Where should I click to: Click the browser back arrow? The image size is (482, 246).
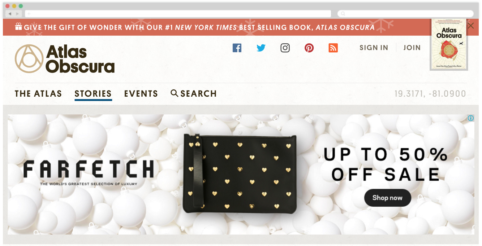pos(10,14)
